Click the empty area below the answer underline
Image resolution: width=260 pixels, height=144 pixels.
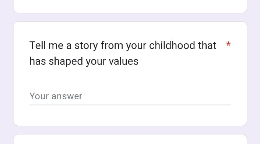click(x=130, y=115)
